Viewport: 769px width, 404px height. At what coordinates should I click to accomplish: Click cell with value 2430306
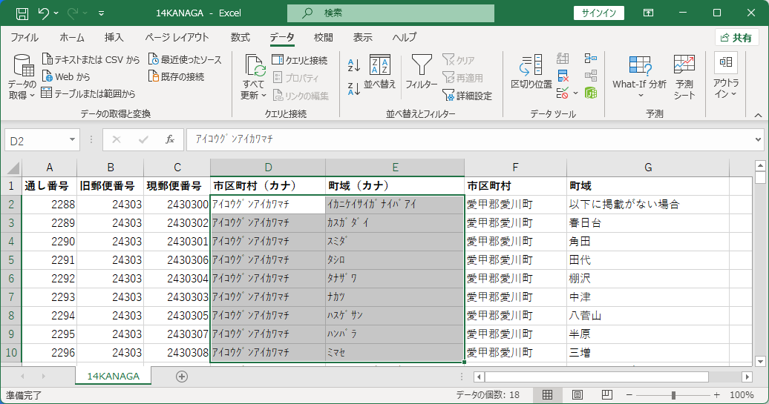177,260
